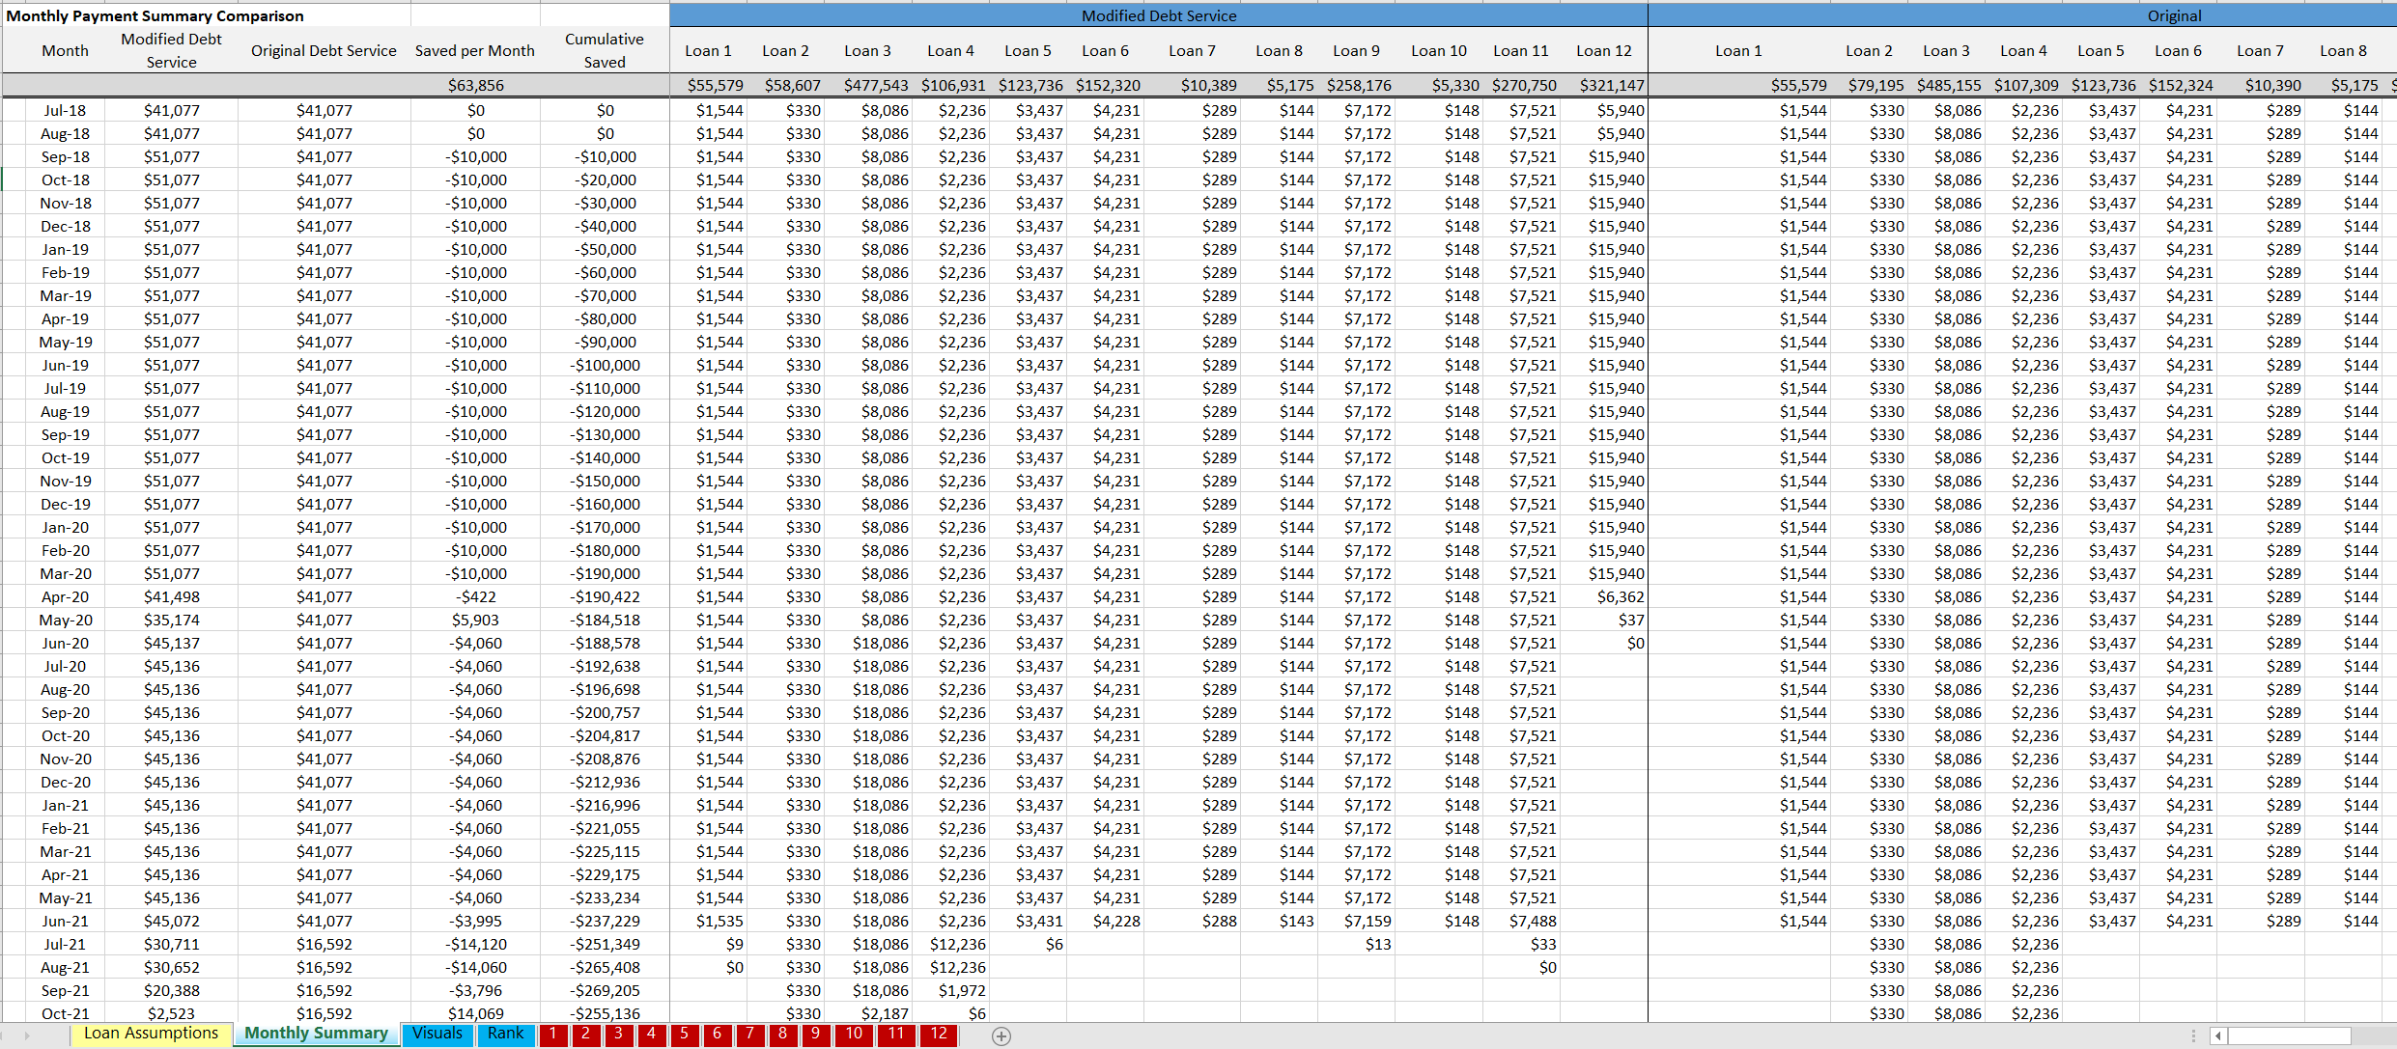Select the $106,931 Loan 4 total
2397x1049 pixels.
[x=950, y=85]
